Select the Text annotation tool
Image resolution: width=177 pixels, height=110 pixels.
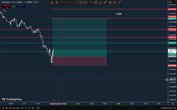91,2
